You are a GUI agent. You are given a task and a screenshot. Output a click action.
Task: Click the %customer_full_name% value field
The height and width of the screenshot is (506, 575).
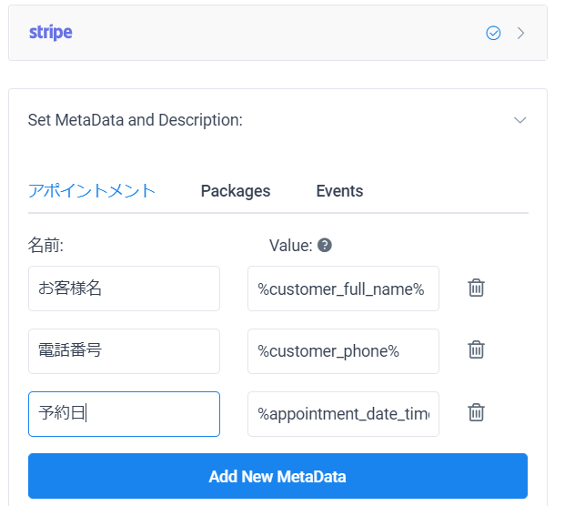click(x=343, y=288)
